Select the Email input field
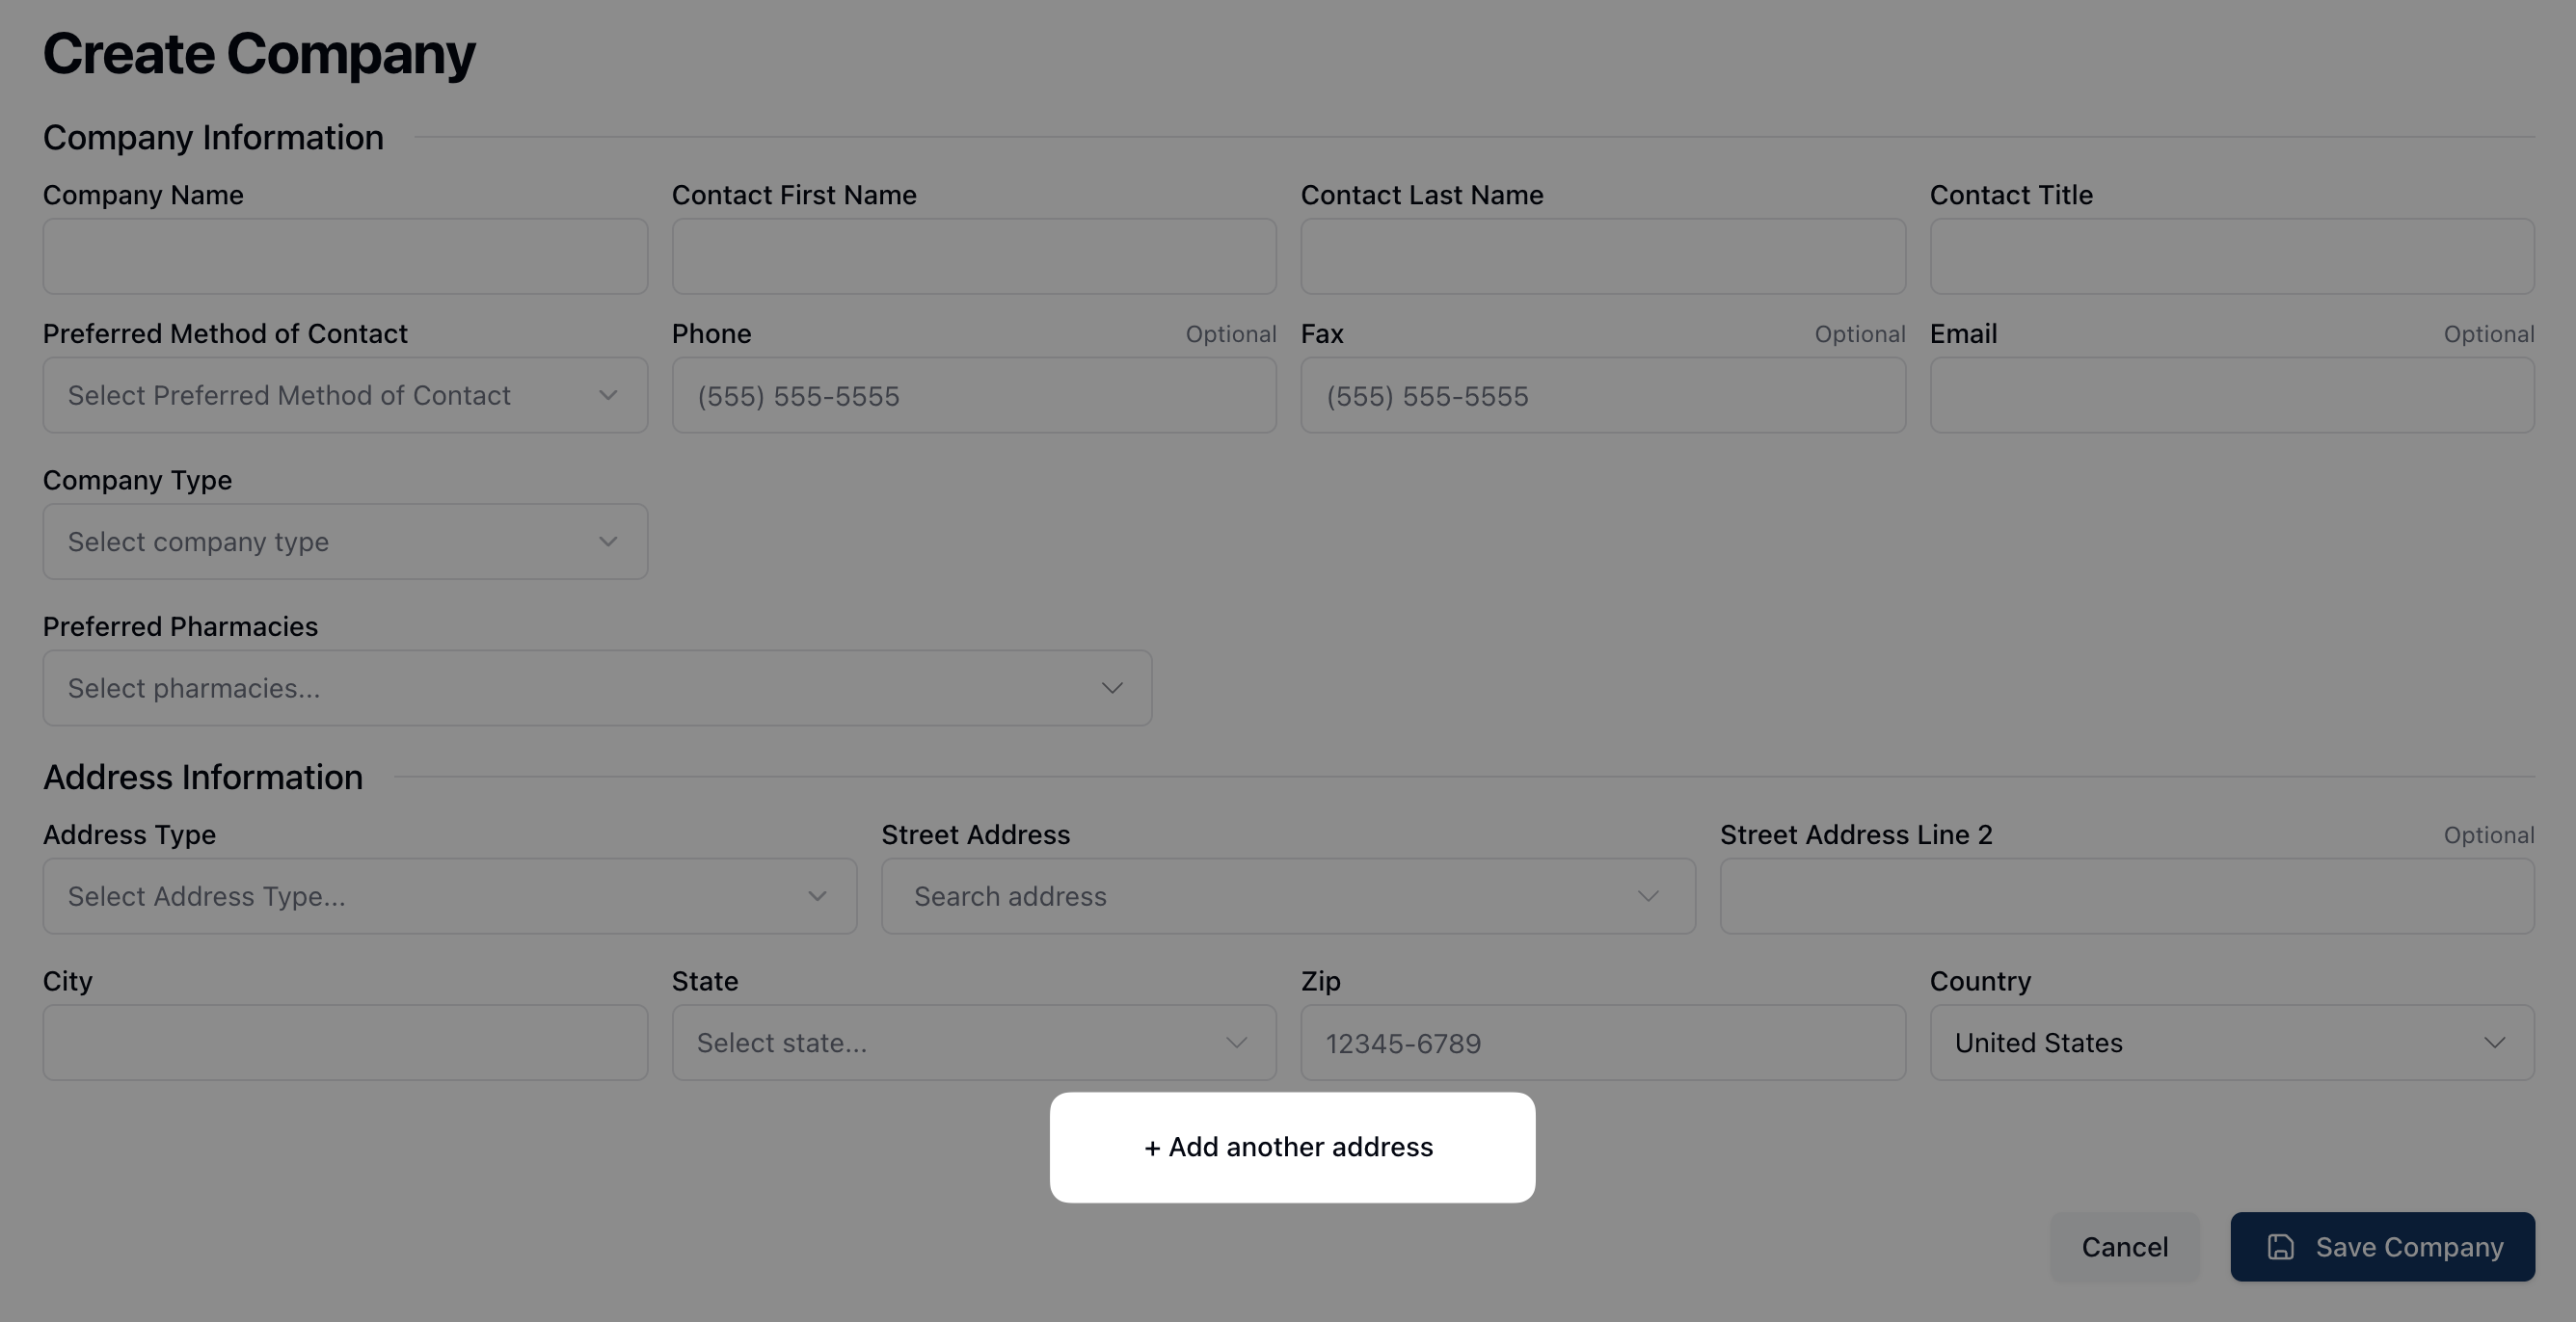 click(2231, 396)
